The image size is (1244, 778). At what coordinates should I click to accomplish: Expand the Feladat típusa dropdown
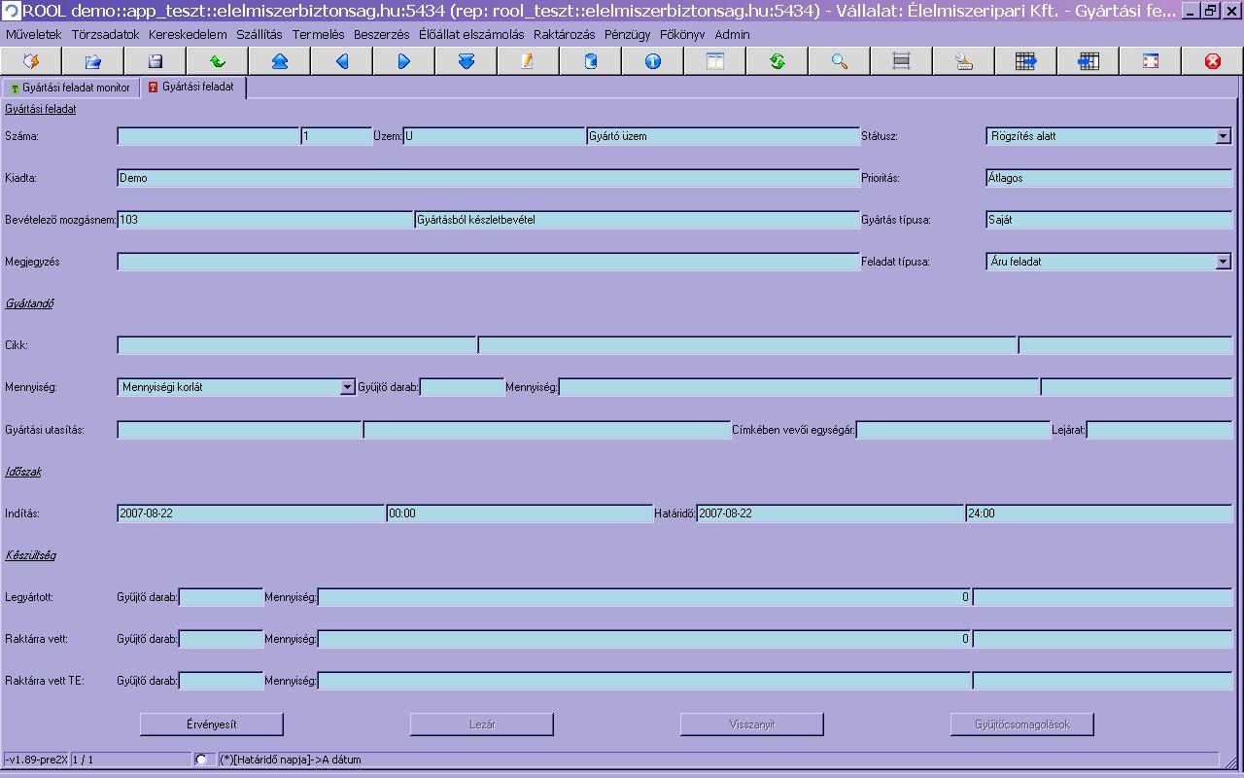[1223, 262]
